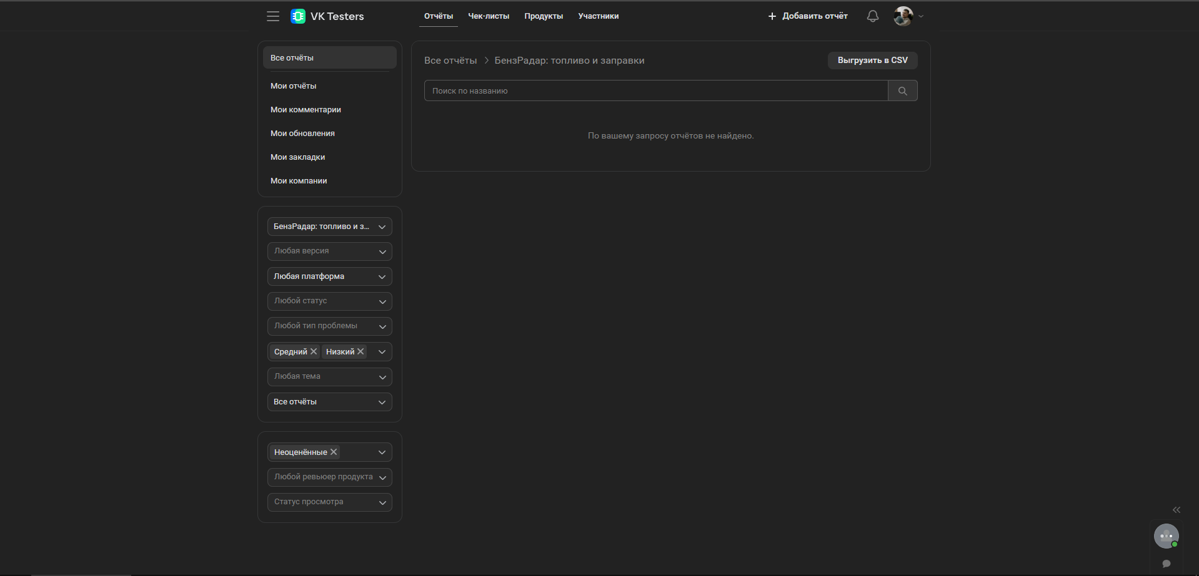Open the Любая версия dropdown

tap(330, 251)
